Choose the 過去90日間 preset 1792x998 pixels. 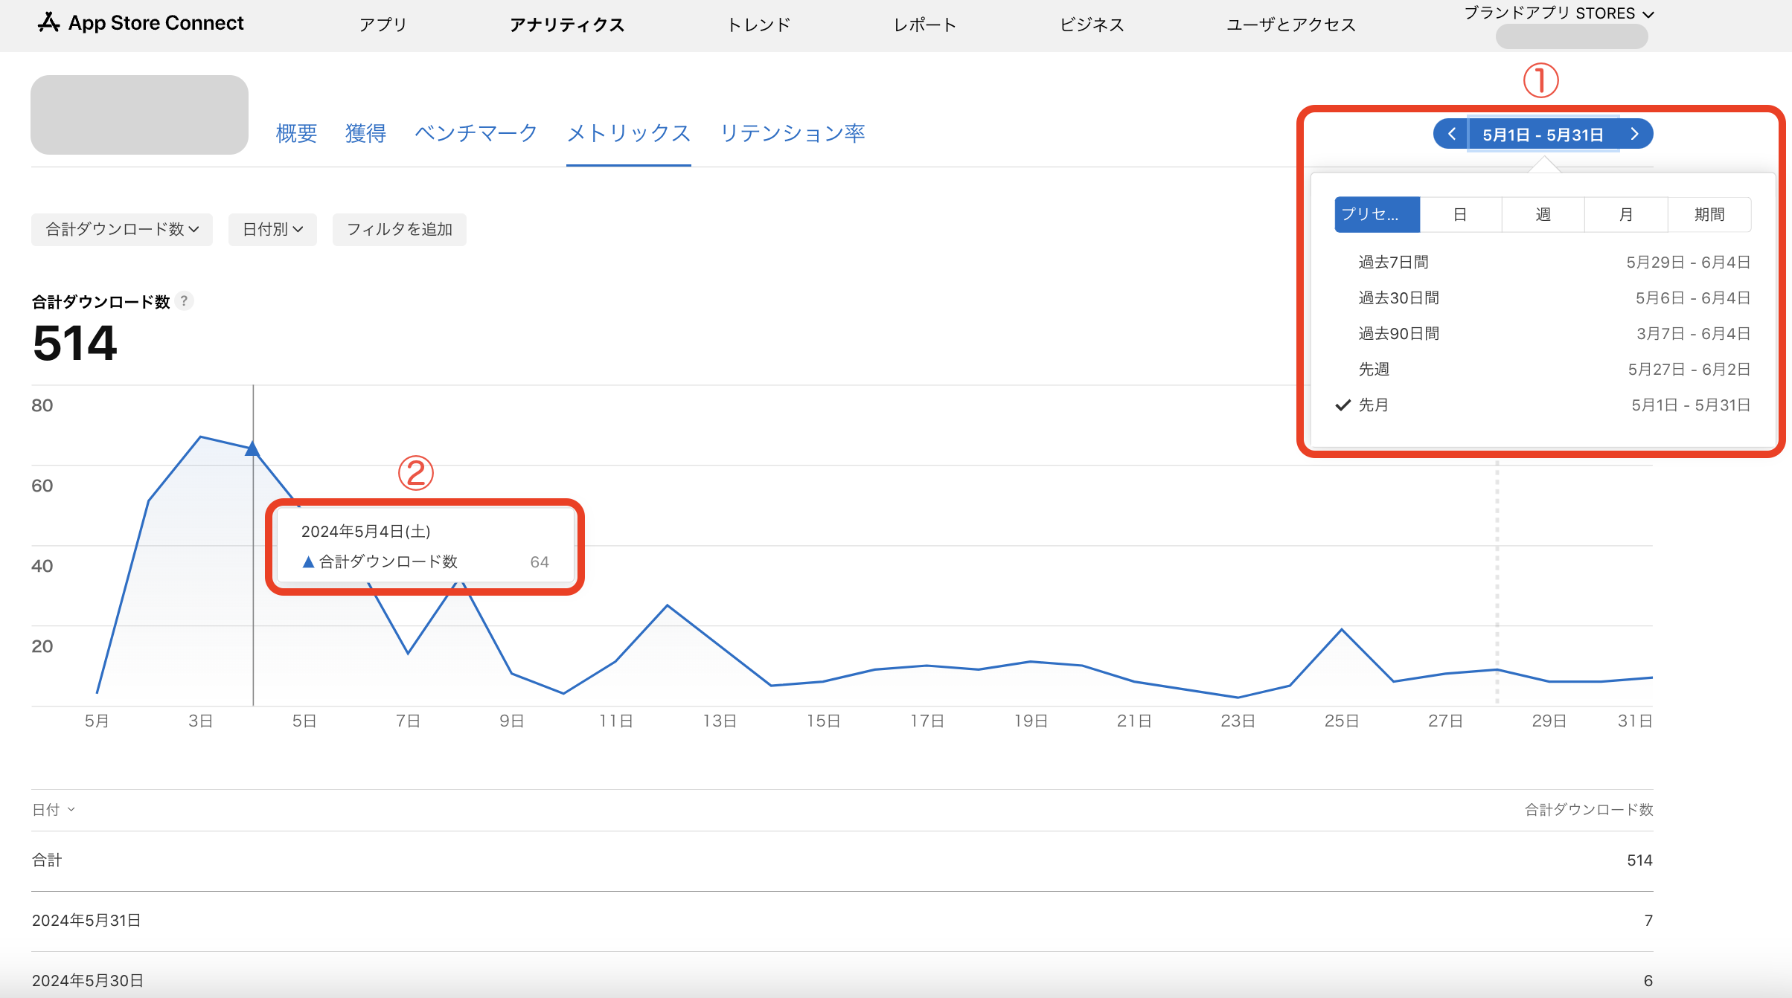point(1543,333)
